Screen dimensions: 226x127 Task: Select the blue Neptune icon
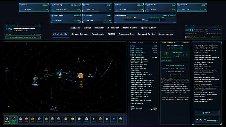point(114,119)
